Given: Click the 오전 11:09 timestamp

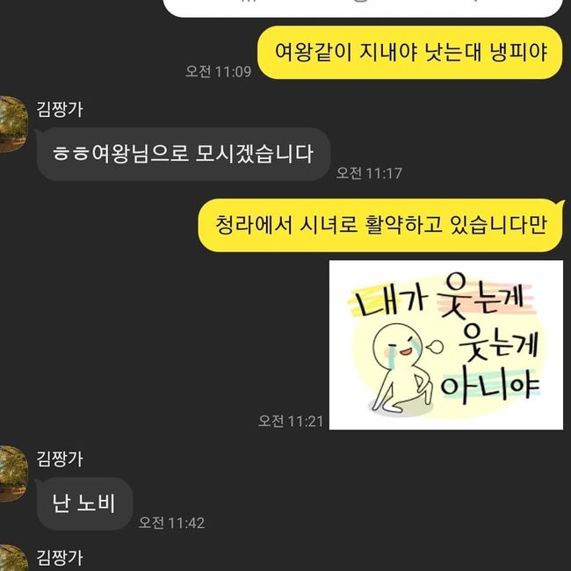Looking at the screenshot, I should (x=218, y=71).
